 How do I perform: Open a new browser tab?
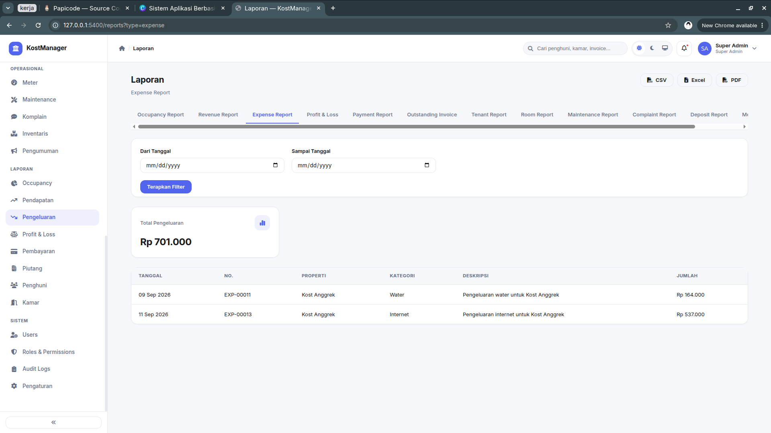click(x=333, y=8)
